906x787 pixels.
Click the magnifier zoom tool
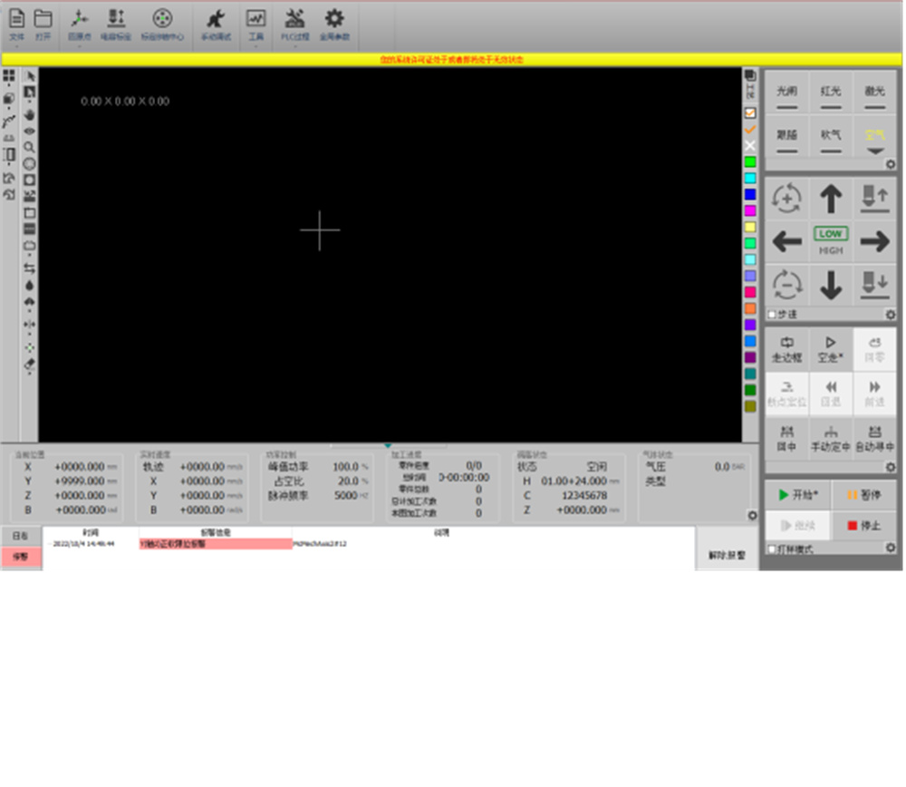point(30,147)
